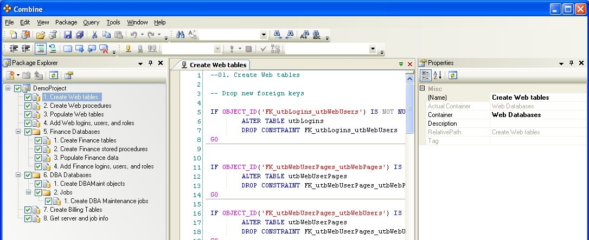Uncheck the 3. Populate Web tables checkbox
Viewport: 589px width, 240px height.
click(x=28, y=114)
